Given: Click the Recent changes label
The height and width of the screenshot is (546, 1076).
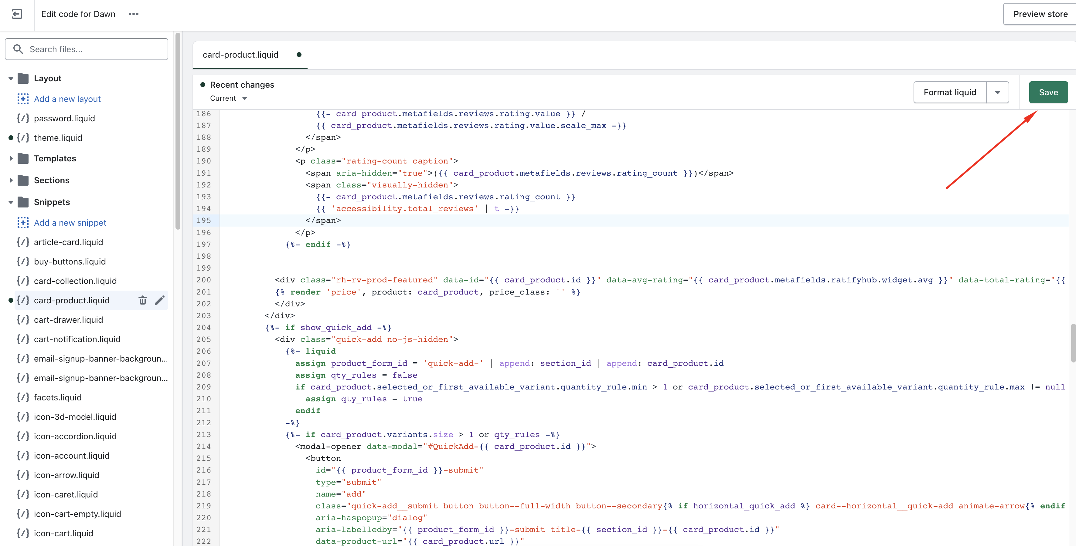Looking at the screenshot, I should [x=242, y=85].
